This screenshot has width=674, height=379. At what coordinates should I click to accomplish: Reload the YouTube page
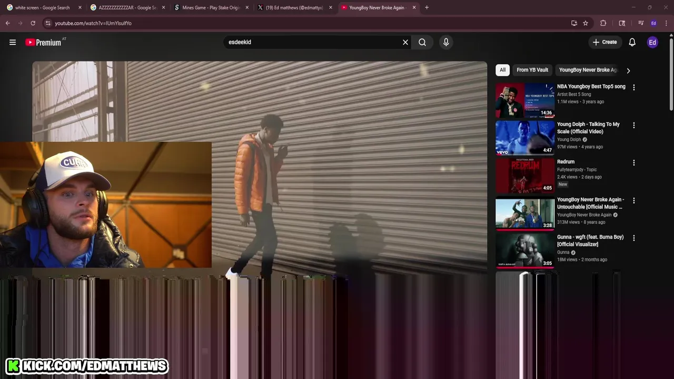tap(33, 23)
